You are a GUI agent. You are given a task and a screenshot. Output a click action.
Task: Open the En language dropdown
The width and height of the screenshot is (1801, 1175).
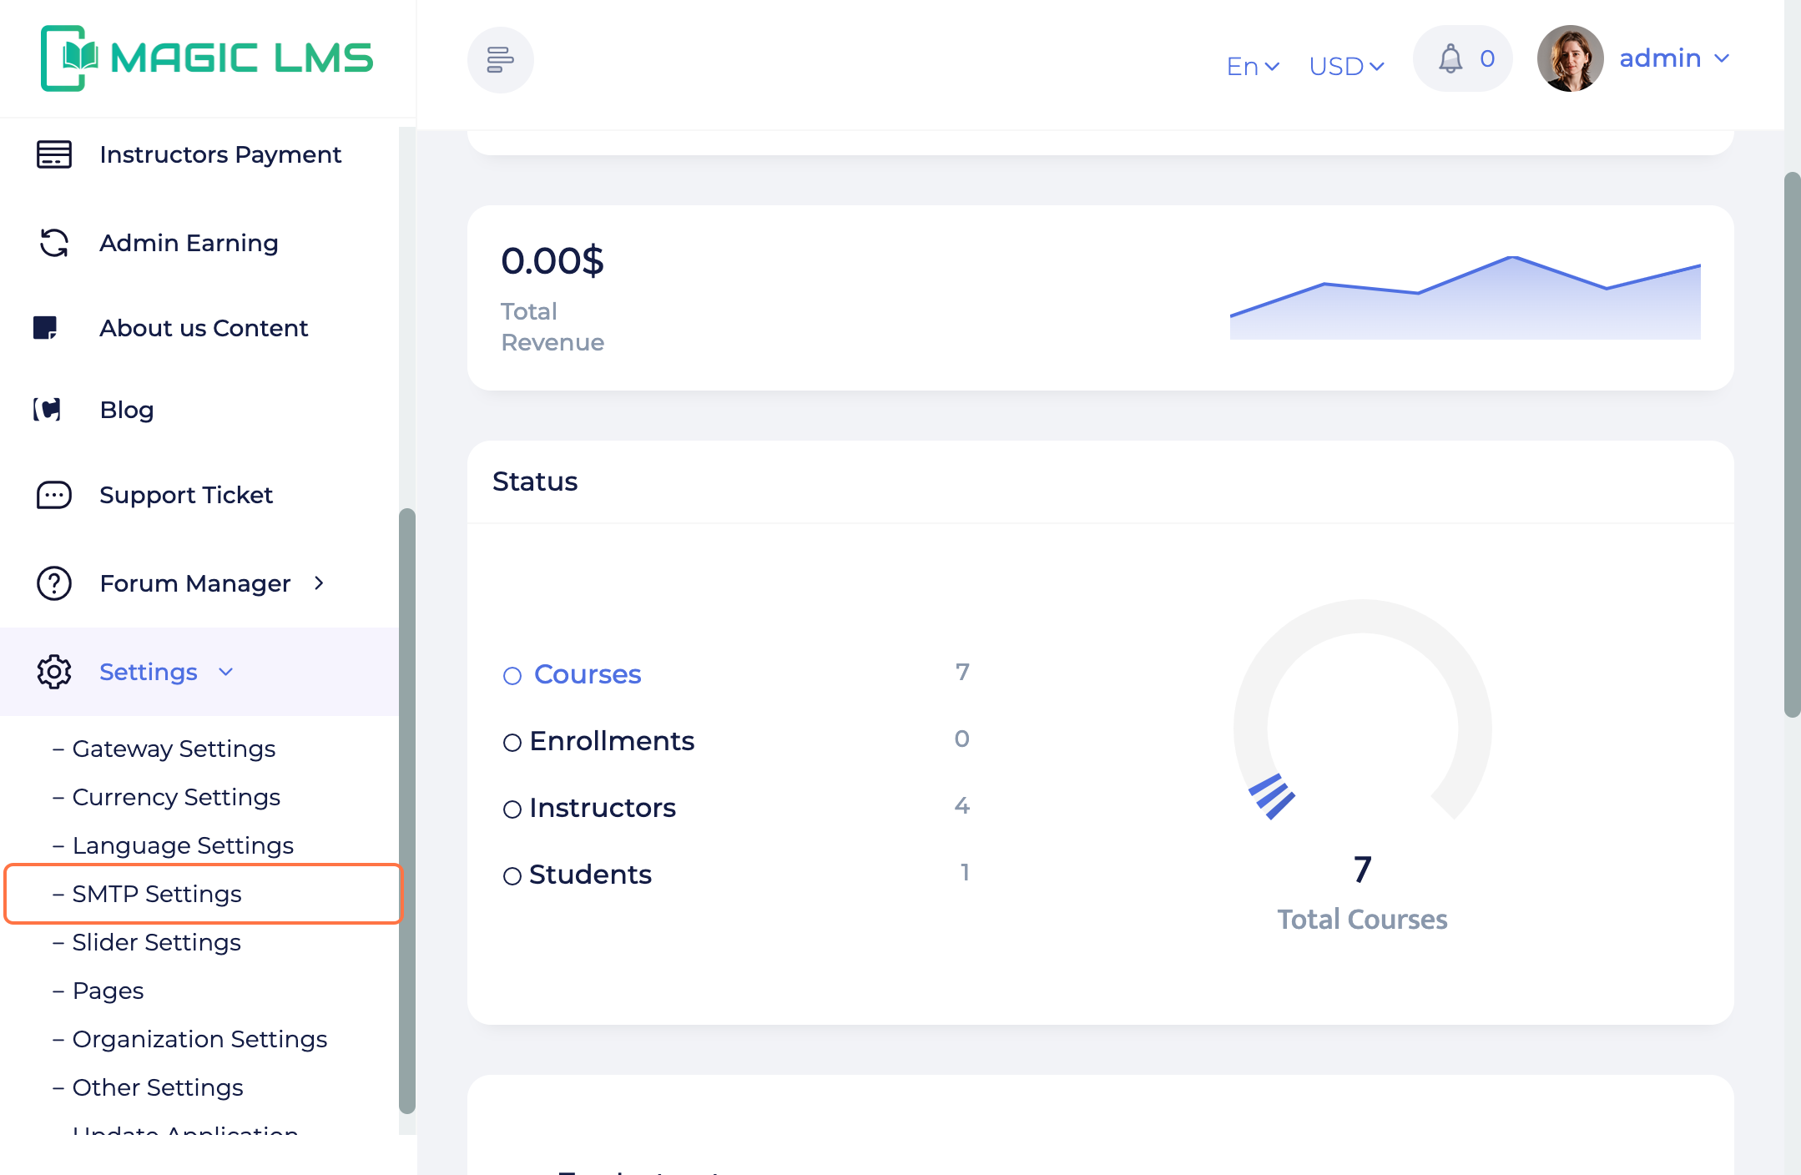pyautogui.click(x=1253, y=66)
